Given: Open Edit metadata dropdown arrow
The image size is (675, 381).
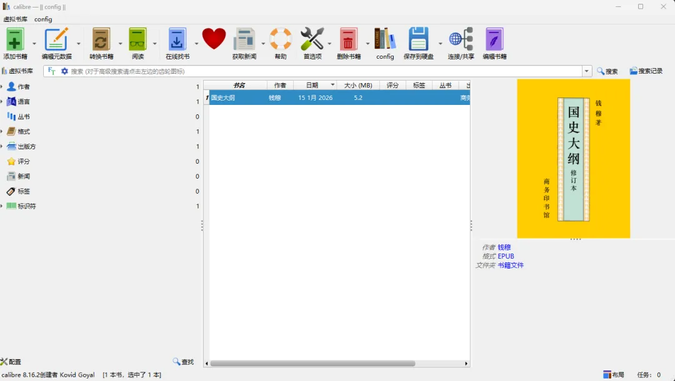Looking at the screenshot, I should [x=78, y=44].
